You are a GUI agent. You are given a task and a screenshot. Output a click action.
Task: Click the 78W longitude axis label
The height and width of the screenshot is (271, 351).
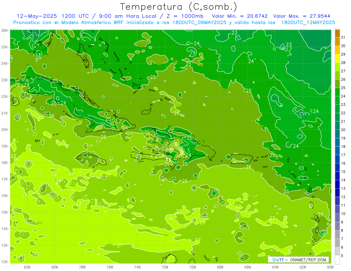82,267
